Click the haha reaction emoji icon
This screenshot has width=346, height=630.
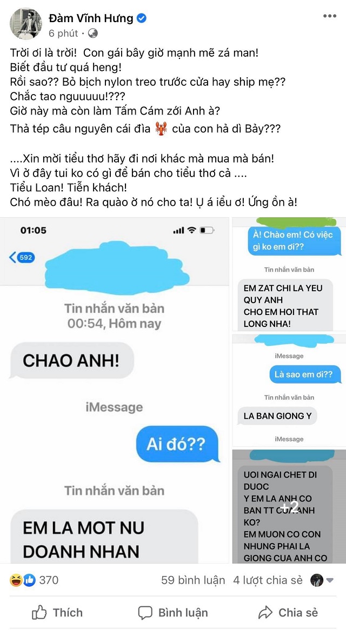16,580
